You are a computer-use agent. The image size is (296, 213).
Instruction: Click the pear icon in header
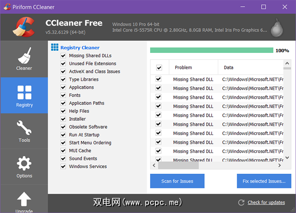(277, 27)
